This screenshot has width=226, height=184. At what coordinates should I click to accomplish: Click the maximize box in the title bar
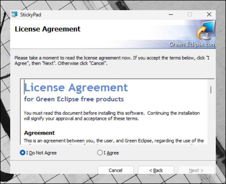(190, 14)
